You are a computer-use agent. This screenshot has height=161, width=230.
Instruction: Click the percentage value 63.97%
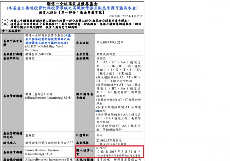(102, 148)
